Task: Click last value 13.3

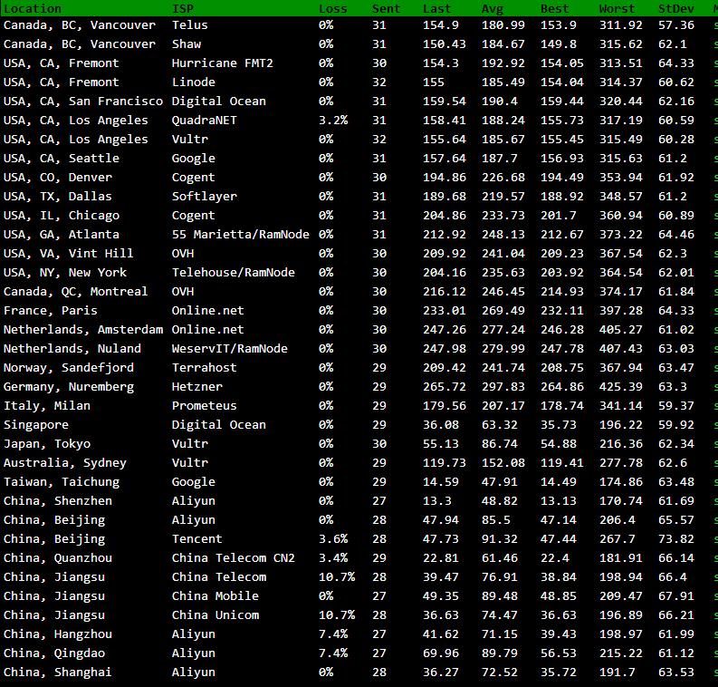Action: click(436, 501)
